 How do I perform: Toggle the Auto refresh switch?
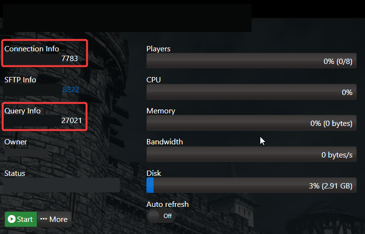[161, 216]
